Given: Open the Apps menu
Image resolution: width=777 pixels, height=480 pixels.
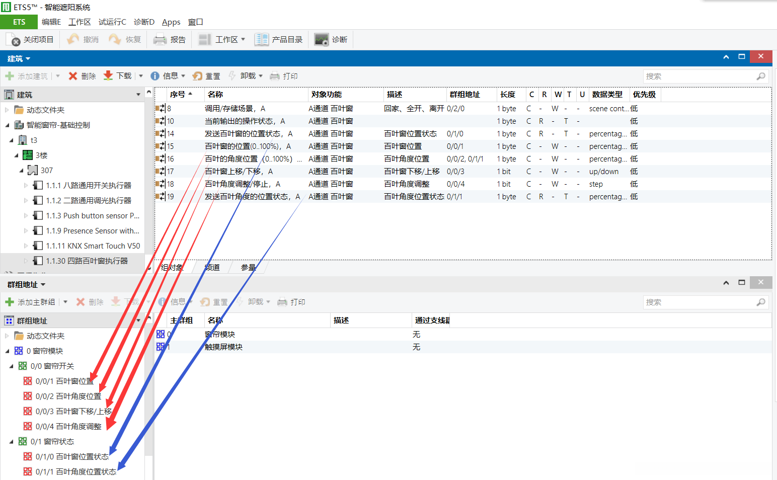Looking at the screenshot, I should click(171, 22).
